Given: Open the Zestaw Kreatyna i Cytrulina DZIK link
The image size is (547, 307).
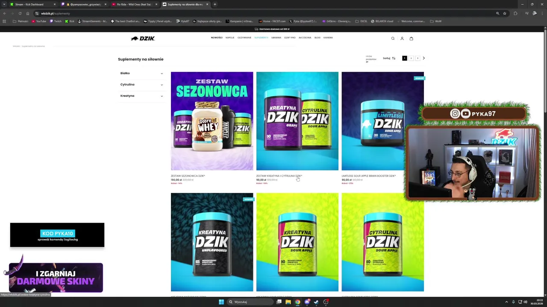Looking at the screenshot, I should pyautogui.click(x=279, y=176).
